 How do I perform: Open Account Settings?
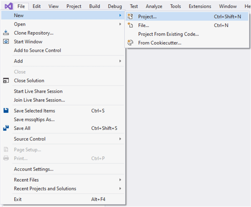coord(33,169)
